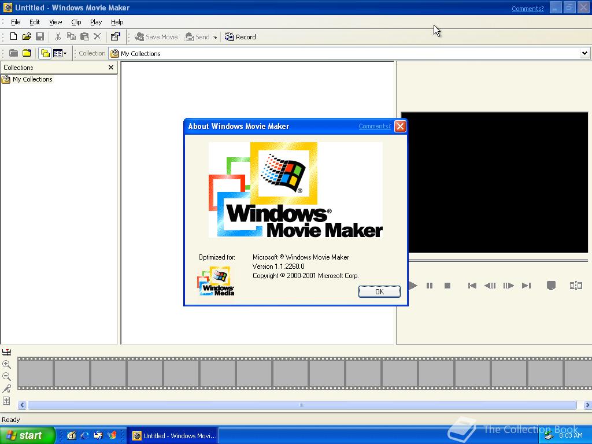Open the View menu
Screen dimensions: 592x444
(55, 22)
